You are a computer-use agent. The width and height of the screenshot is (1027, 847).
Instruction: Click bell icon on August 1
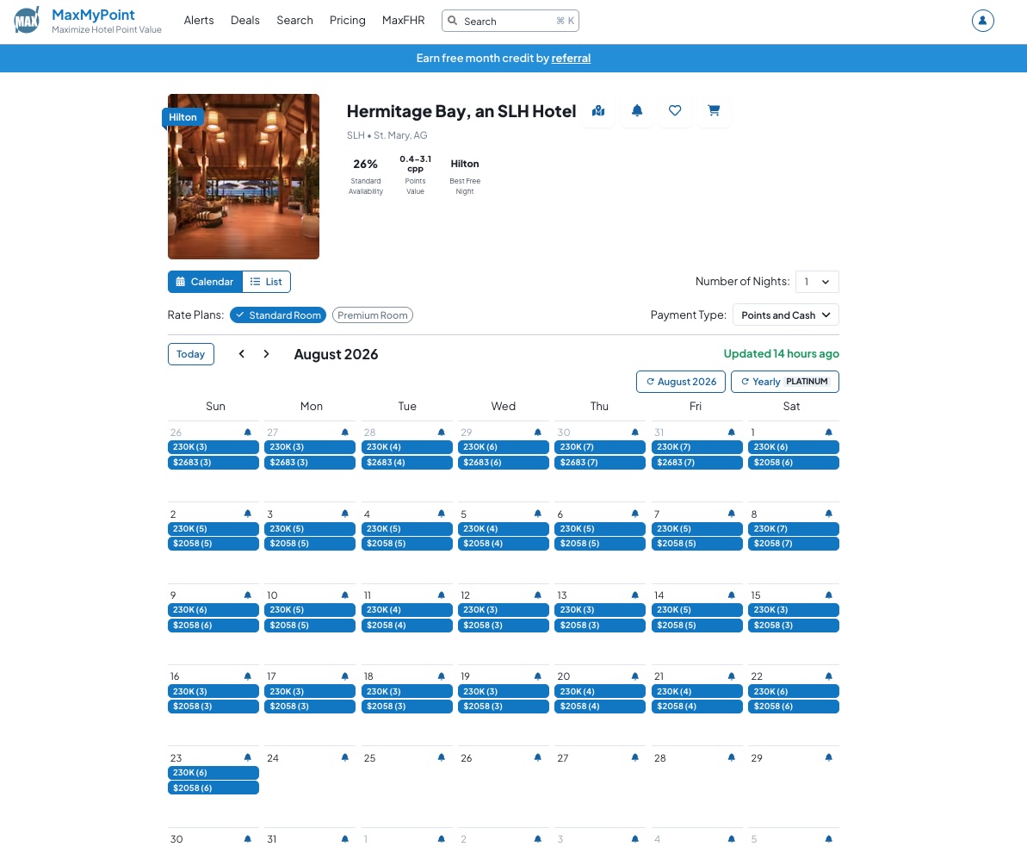(x=828, y=432)
